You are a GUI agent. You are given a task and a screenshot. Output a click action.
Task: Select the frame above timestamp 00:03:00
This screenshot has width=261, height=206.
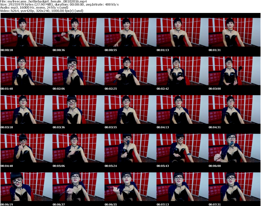234,71
